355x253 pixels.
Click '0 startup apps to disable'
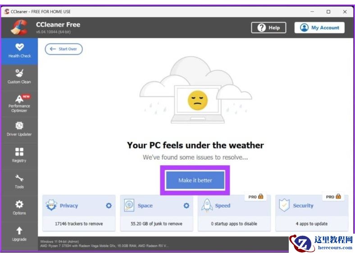pos(234,224)
